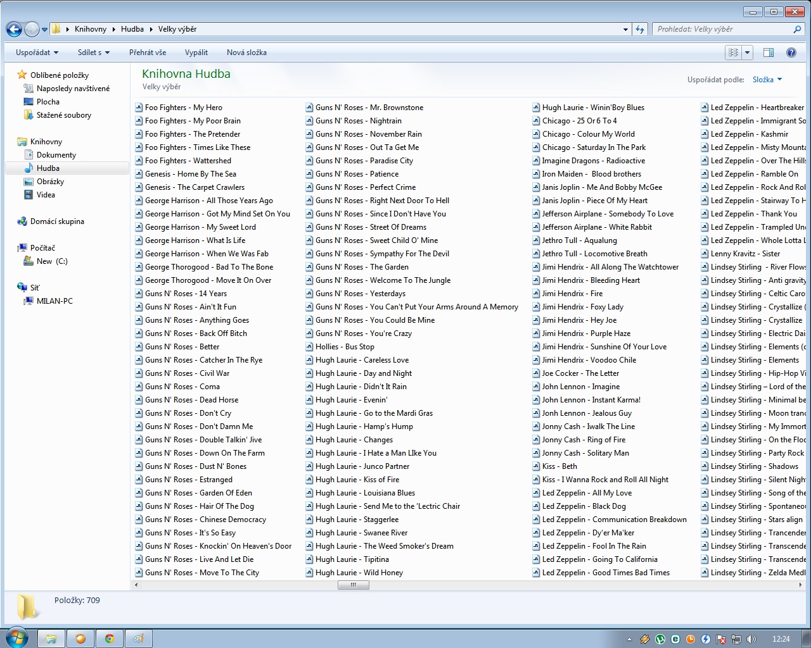Click the Vypálit toolbar button
Image resolution: width=811 pixels, height=648 pixels.
tap(196, 53)
